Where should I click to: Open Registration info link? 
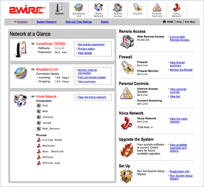(x=180, y=171)
